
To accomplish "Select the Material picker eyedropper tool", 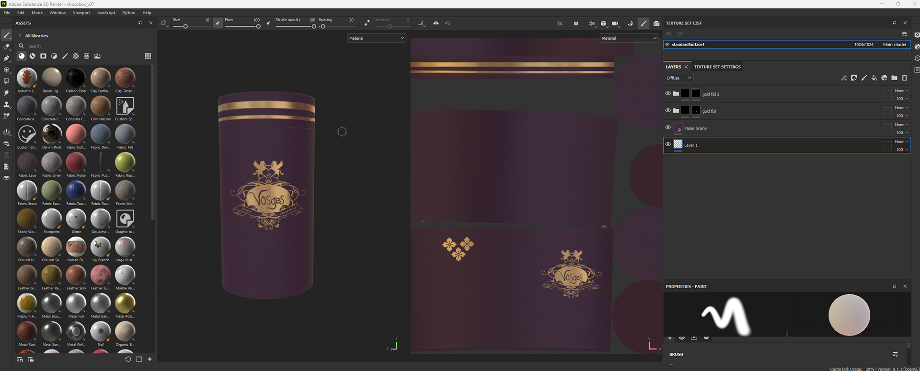I will [6, 116].
